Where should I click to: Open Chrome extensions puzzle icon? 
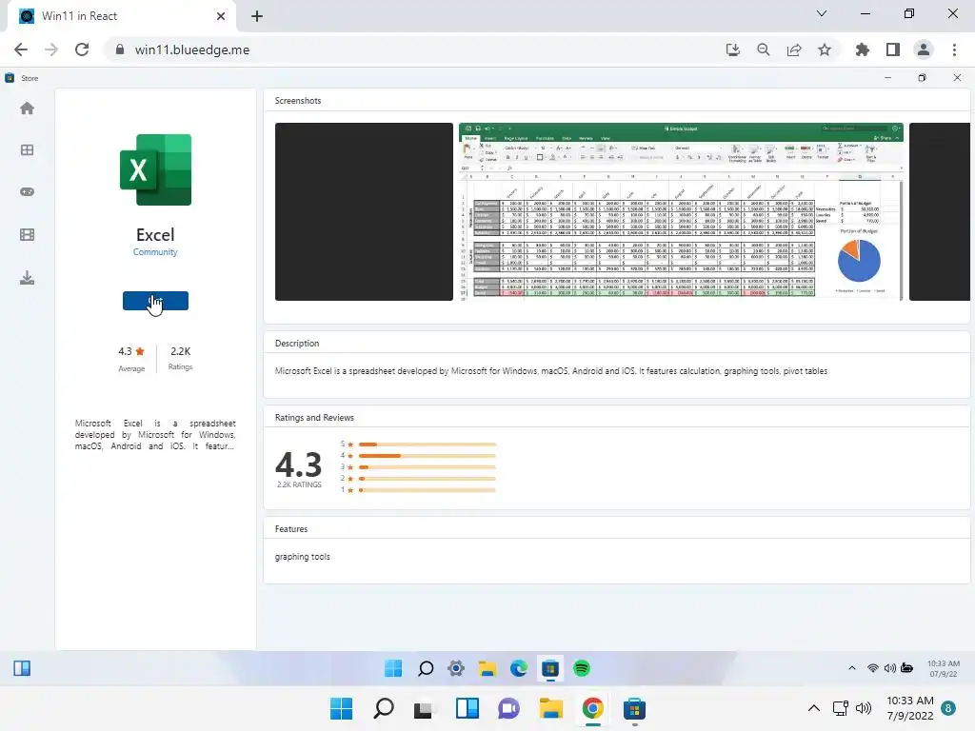point(863,49)
